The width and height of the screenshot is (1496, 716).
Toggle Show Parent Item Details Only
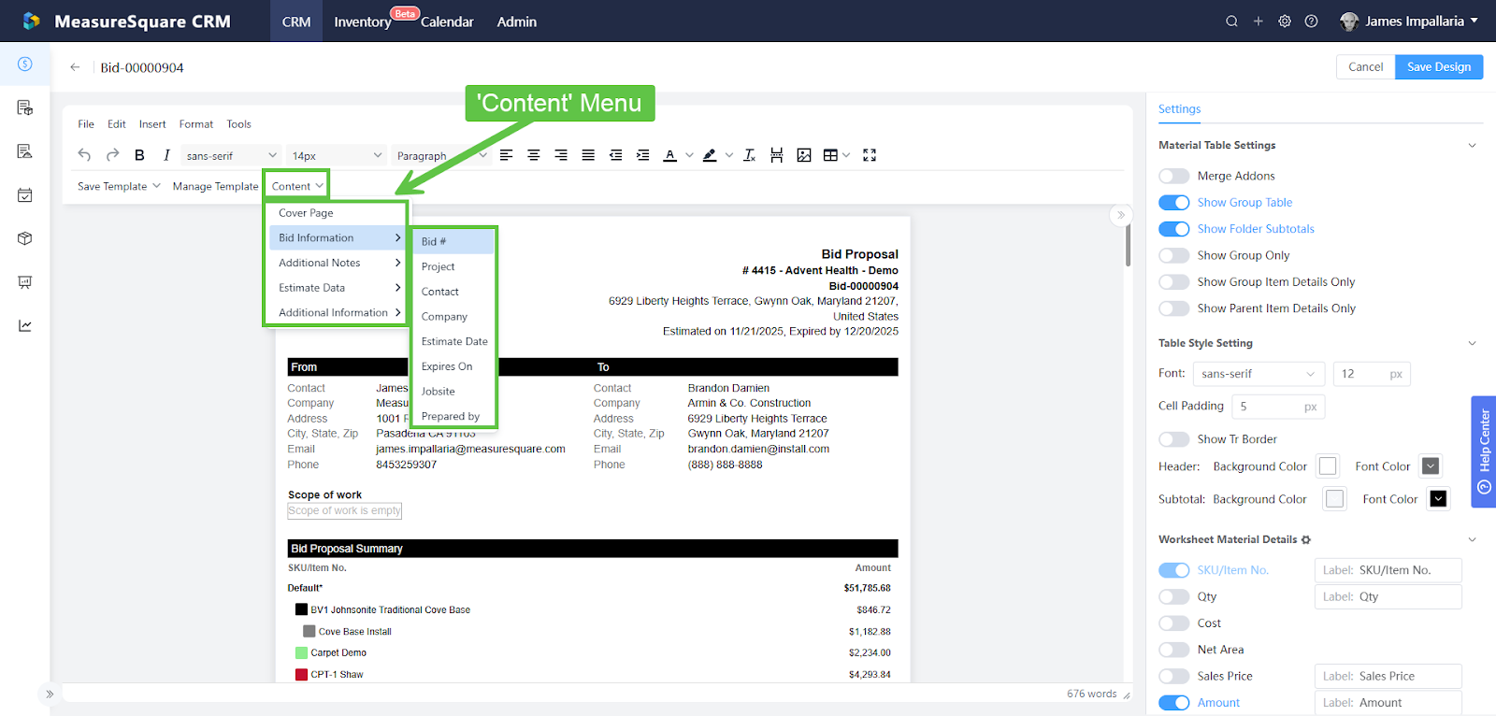pyautogui.click(x=1173, y=308)
